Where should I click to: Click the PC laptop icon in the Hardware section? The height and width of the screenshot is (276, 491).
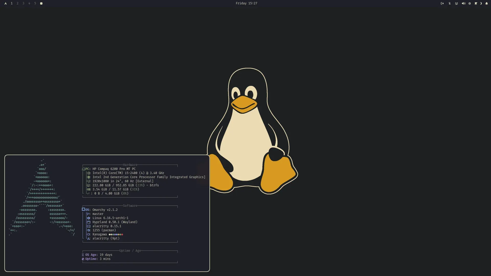tap(83, 169)
